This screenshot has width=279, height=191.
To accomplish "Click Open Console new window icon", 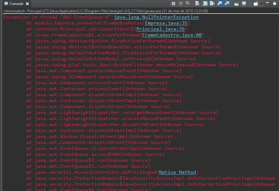I will click(256, 3).
